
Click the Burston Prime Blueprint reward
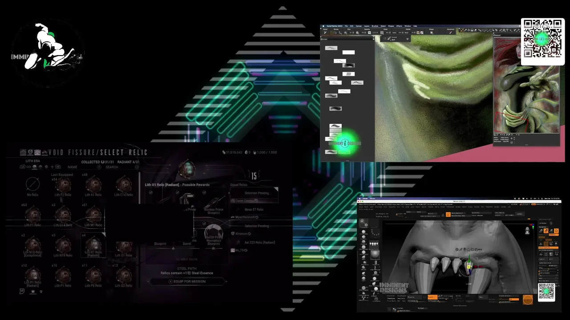213,205
